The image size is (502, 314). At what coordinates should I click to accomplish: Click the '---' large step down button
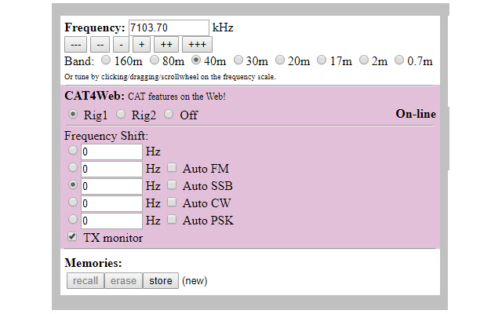[x=75, y=45]
